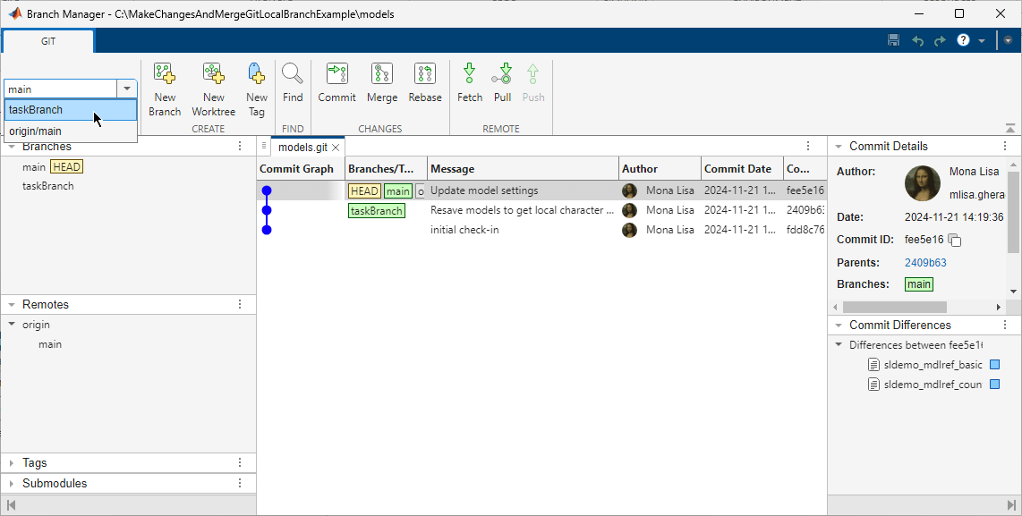The height and width of the screenshot is (516, 1022).
Task: Select the Merge tool
Action: coord(381,85)
